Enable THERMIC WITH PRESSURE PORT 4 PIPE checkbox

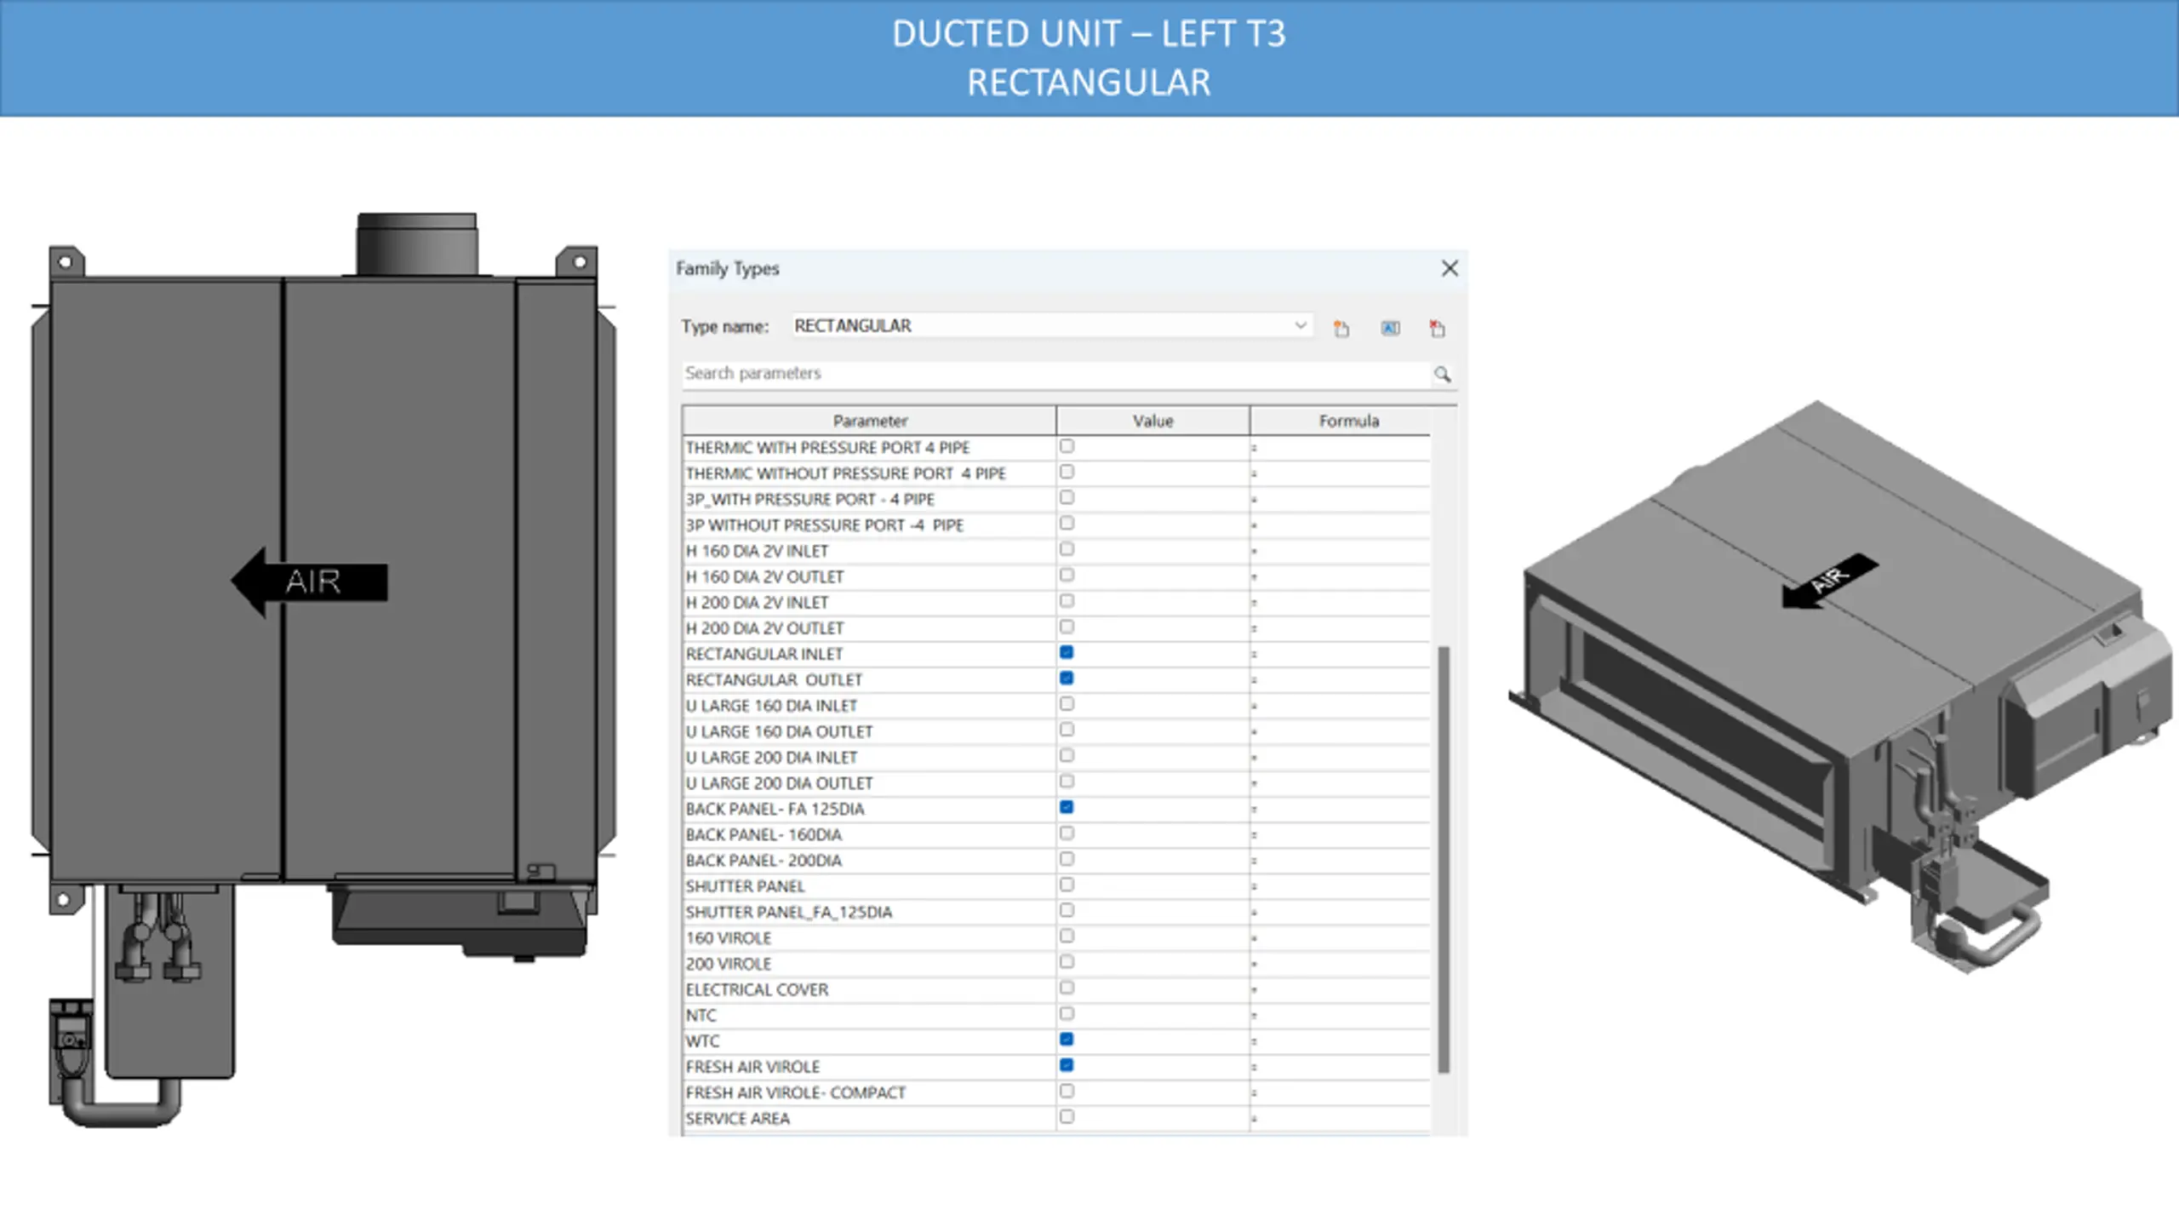coord(1067,446)
